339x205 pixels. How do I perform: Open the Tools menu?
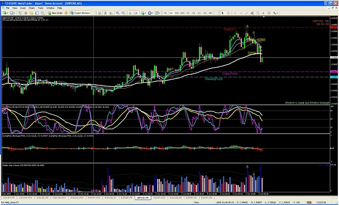[41, 8]
